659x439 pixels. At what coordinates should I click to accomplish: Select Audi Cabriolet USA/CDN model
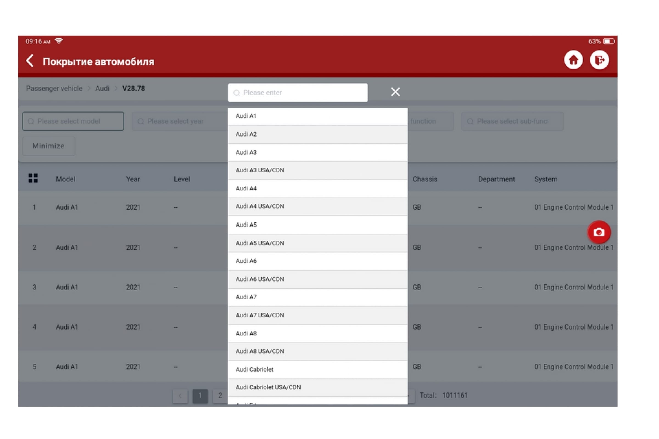(318, 388)
